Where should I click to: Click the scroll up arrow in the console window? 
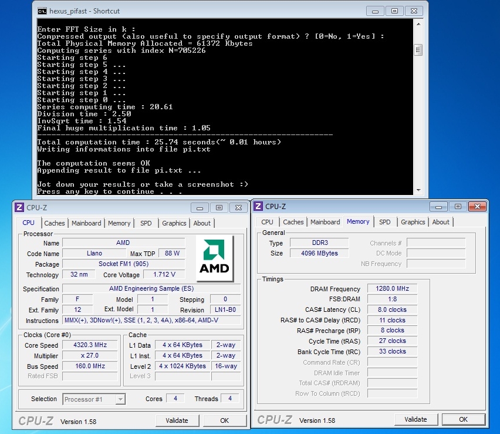click(418, 24)
